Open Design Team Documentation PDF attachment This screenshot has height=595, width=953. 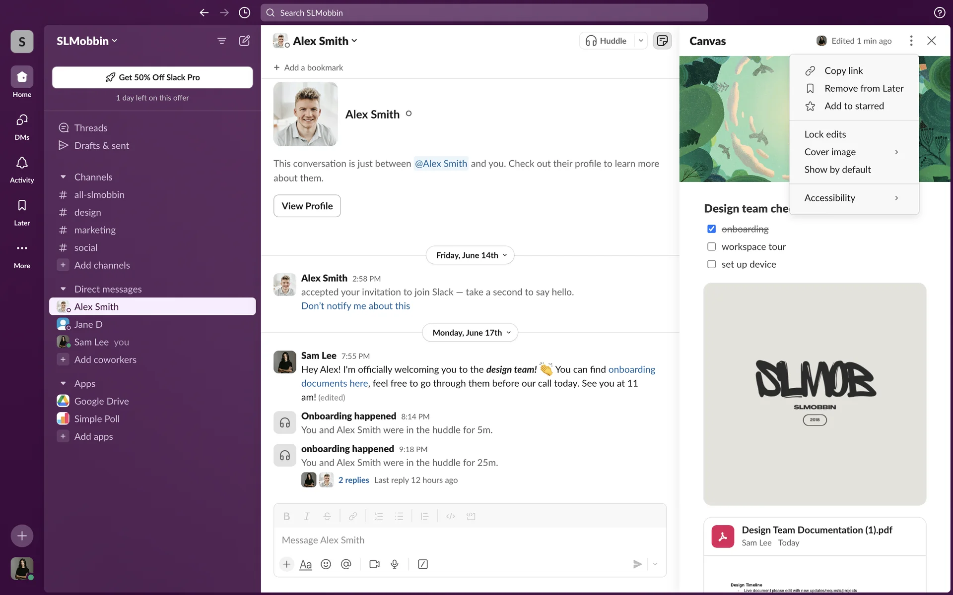click(x=817, y=530)
